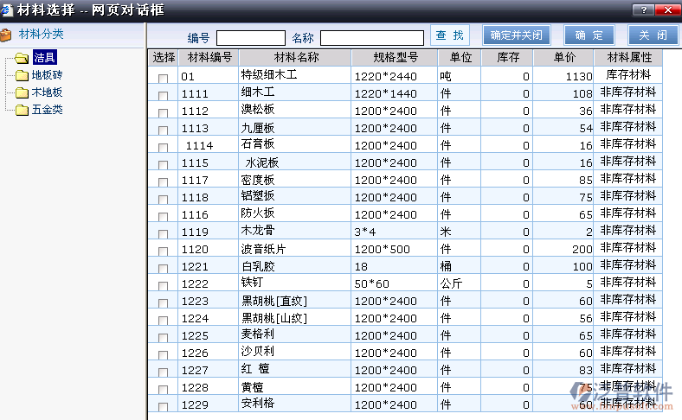Click material code 1229
This screenshot has width=682, height=420.
tap(195, 404)
